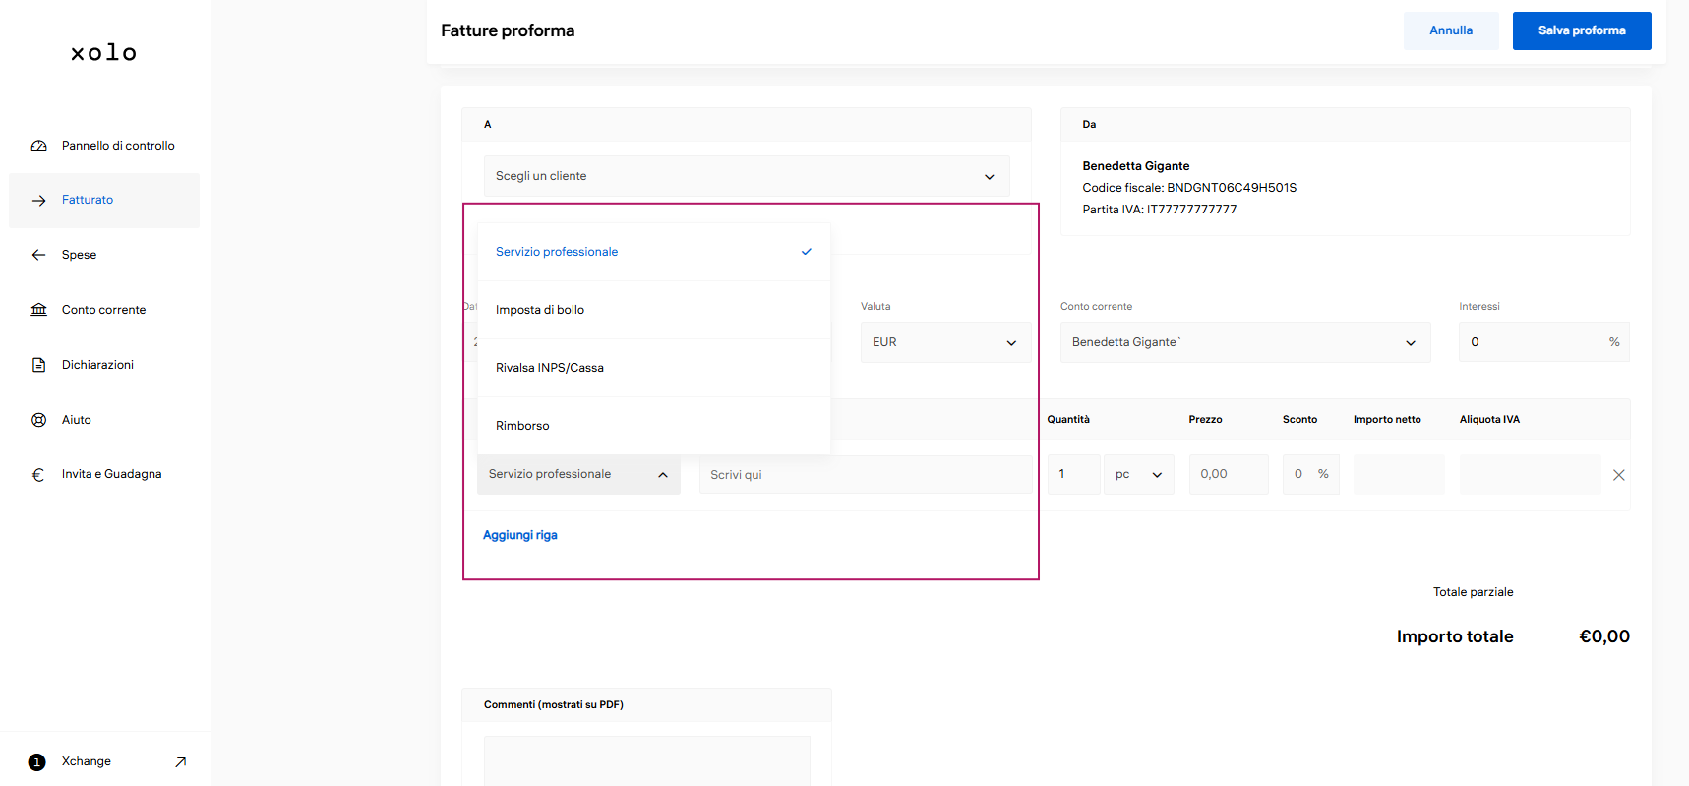
Task: Click the Scrivi qui description field
Action: [x=866, y=474]
